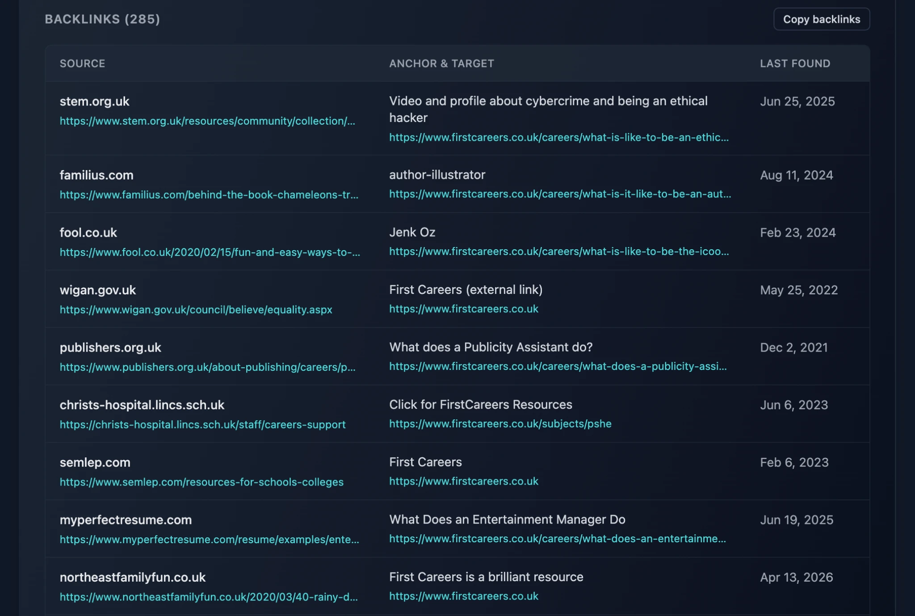Screen dimensions: 915x616
Task: Select the publishers.org.uk domain name
Action: (110, 348)
